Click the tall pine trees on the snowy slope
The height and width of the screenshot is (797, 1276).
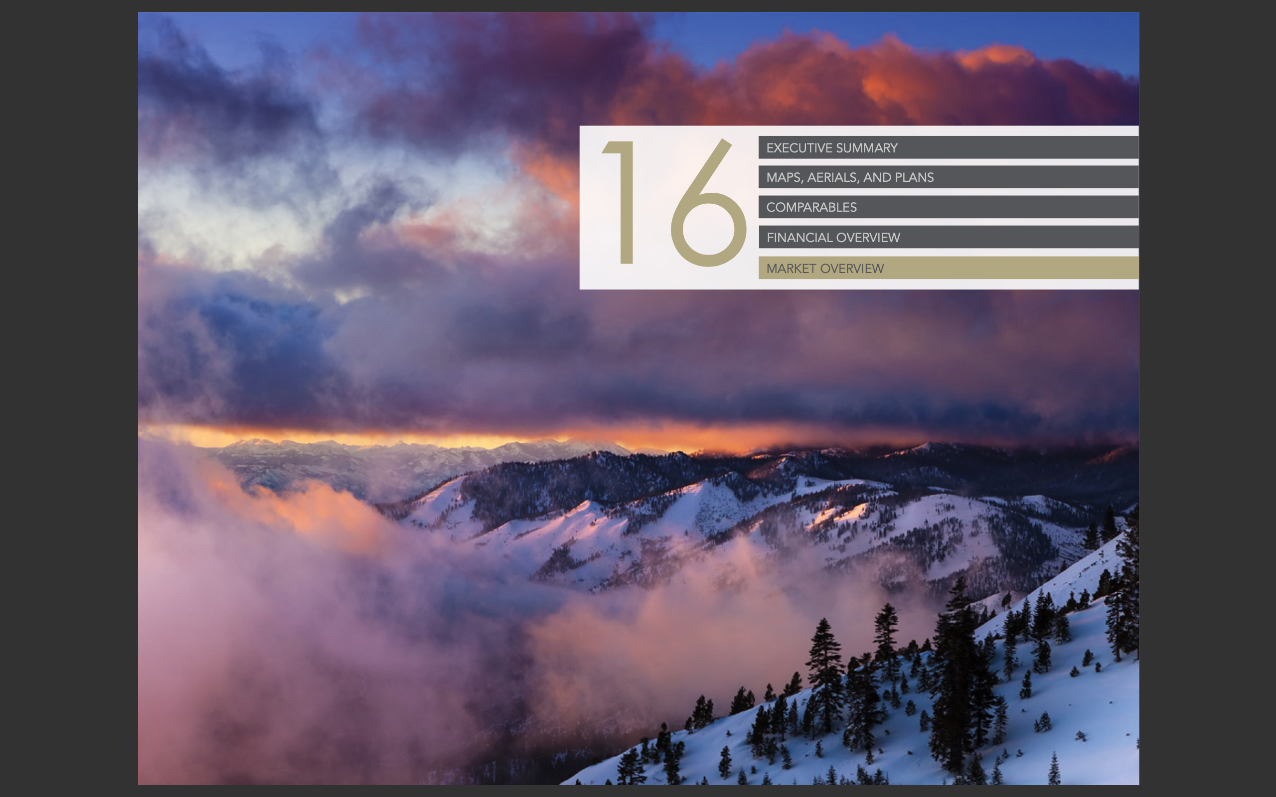click(957, 680)
